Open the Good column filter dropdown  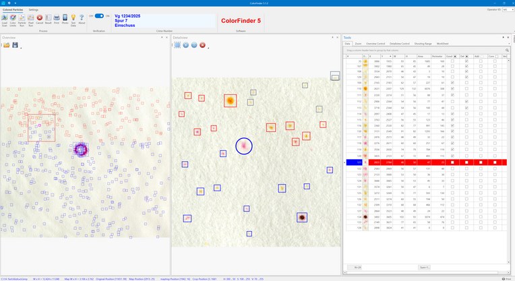[455, 57]
